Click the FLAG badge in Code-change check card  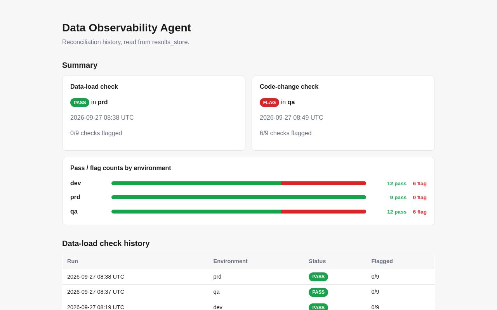tap(269, 102)
